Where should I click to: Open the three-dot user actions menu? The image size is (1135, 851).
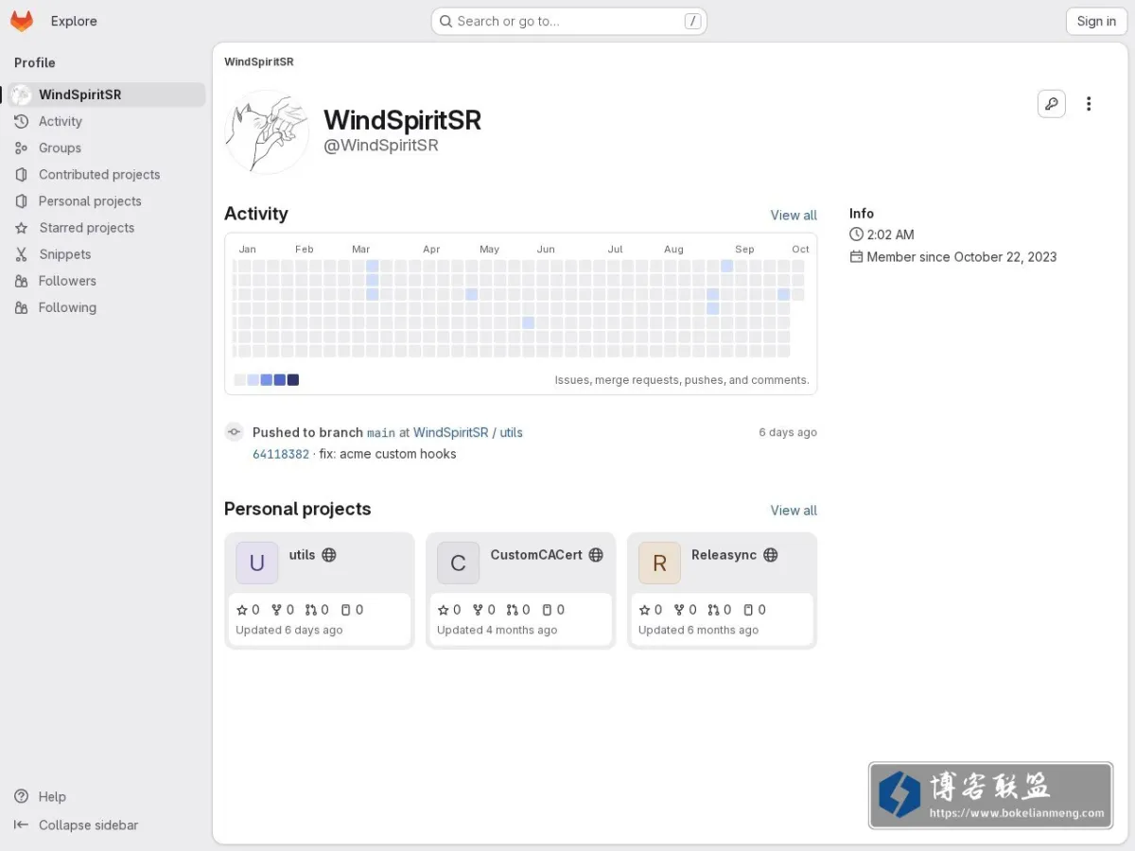point(1089,104)
